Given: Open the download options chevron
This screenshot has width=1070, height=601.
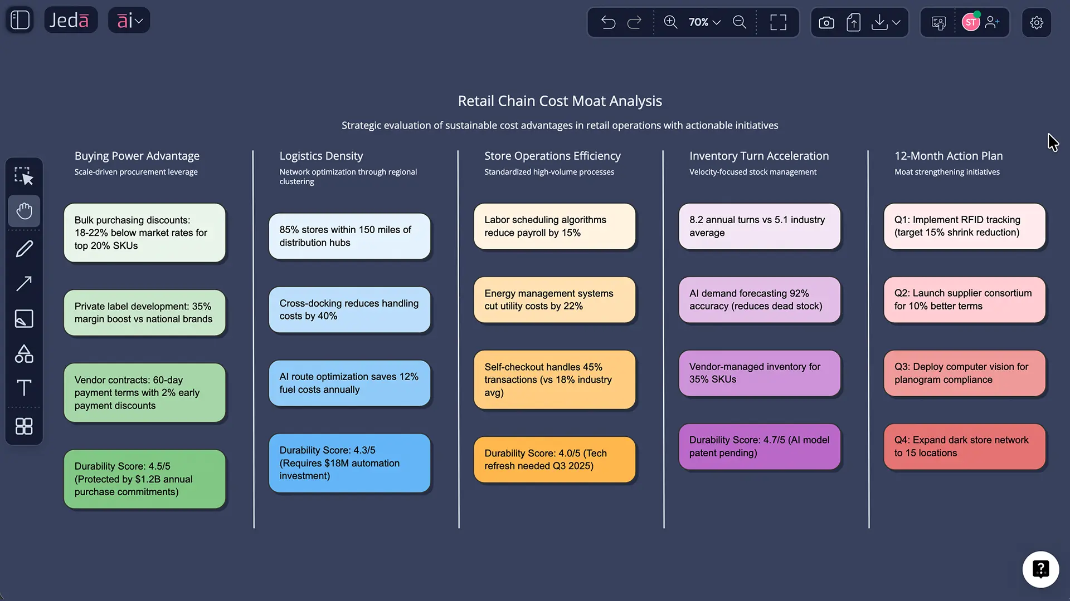Looking at the screenshot, I should 896,22.
